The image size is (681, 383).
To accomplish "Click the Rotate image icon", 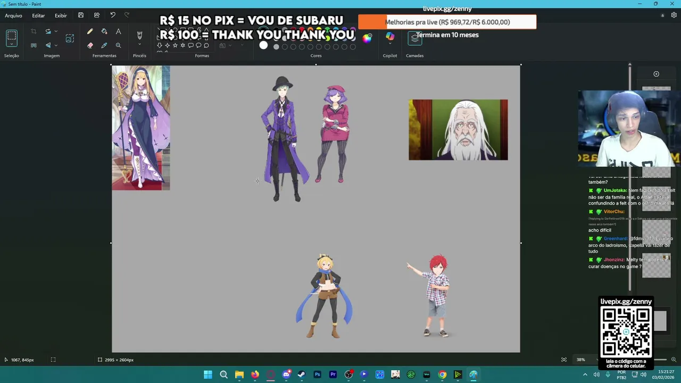I will 47,31.
